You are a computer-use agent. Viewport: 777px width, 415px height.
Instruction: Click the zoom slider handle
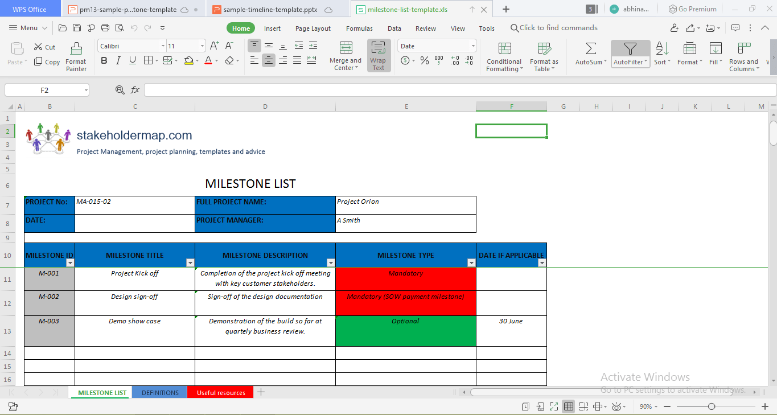click(x=712, y=406)
